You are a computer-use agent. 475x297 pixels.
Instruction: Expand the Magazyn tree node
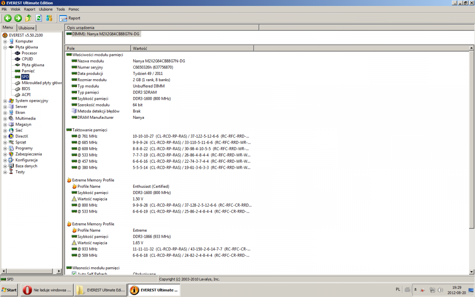click(x=5, y=124)
